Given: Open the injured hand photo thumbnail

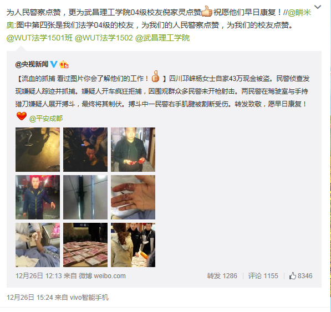Looking at the screenshot, I should click(x=133, y=197).
